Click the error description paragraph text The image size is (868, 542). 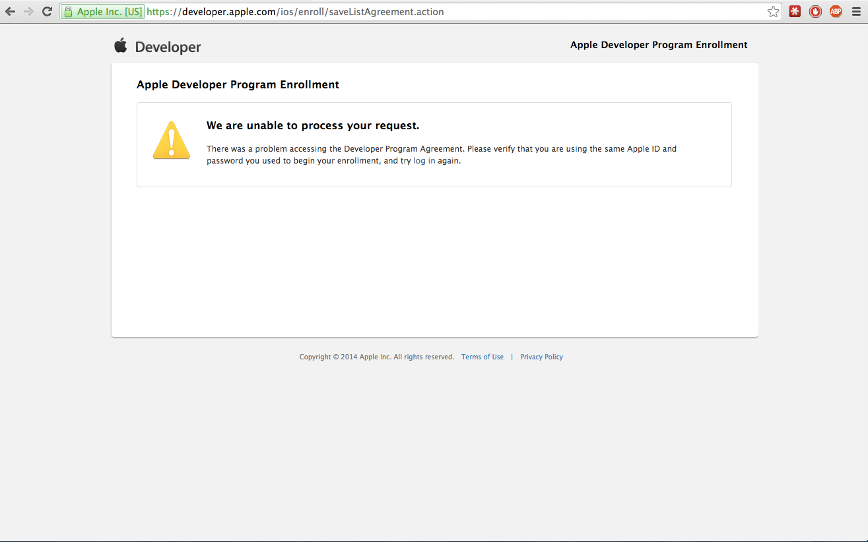(442, 155)
